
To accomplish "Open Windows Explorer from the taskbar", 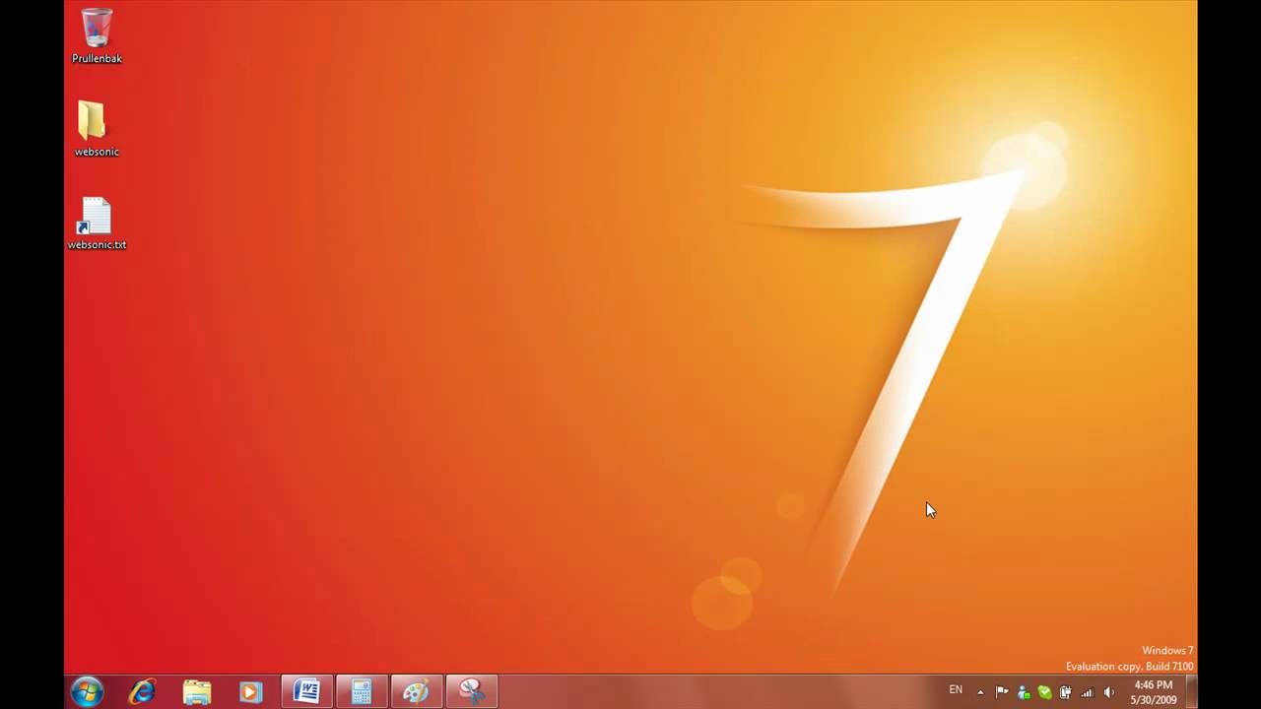I will point(197,692).
